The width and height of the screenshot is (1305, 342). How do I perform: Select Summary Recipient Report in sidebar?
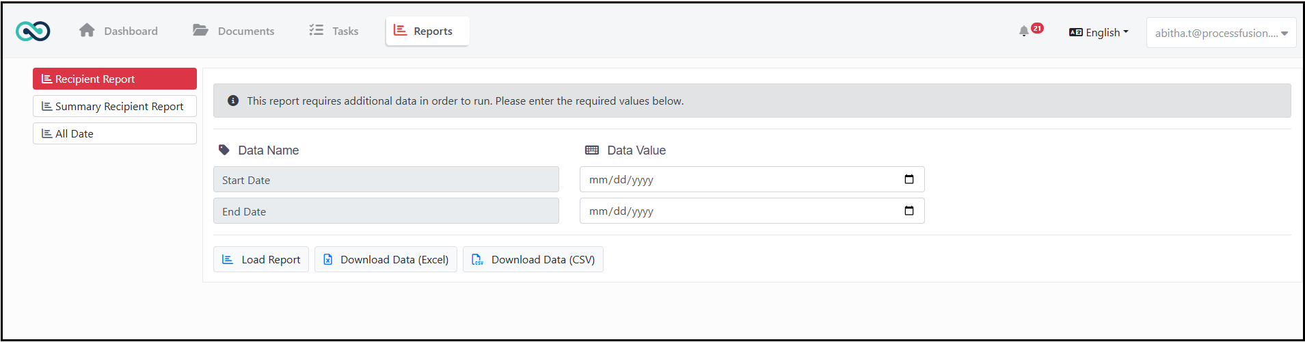(115, 106)
